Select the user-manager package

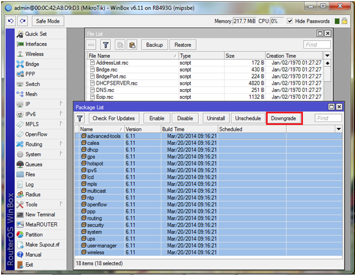[x=208, y=245]
